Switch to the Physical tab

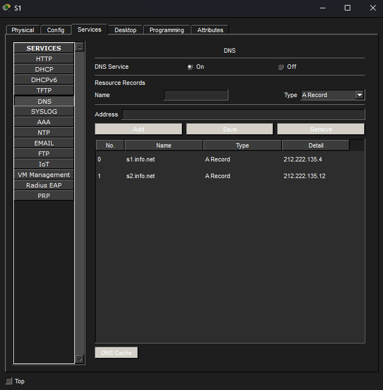pyautogui.click(x=23, y=30)
